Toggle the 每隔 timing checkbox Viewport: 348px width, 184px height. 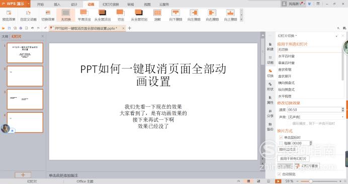(281, 143)
